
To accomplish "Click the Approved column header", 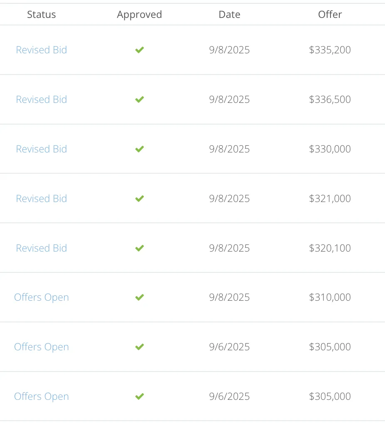I will (139, 15).
